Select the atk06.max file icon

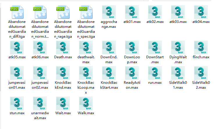(x=40, y=48)
